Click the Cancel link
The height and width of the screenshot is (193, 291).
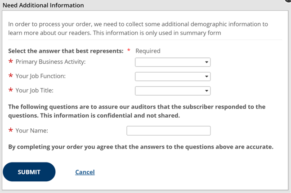coord(85,172)
